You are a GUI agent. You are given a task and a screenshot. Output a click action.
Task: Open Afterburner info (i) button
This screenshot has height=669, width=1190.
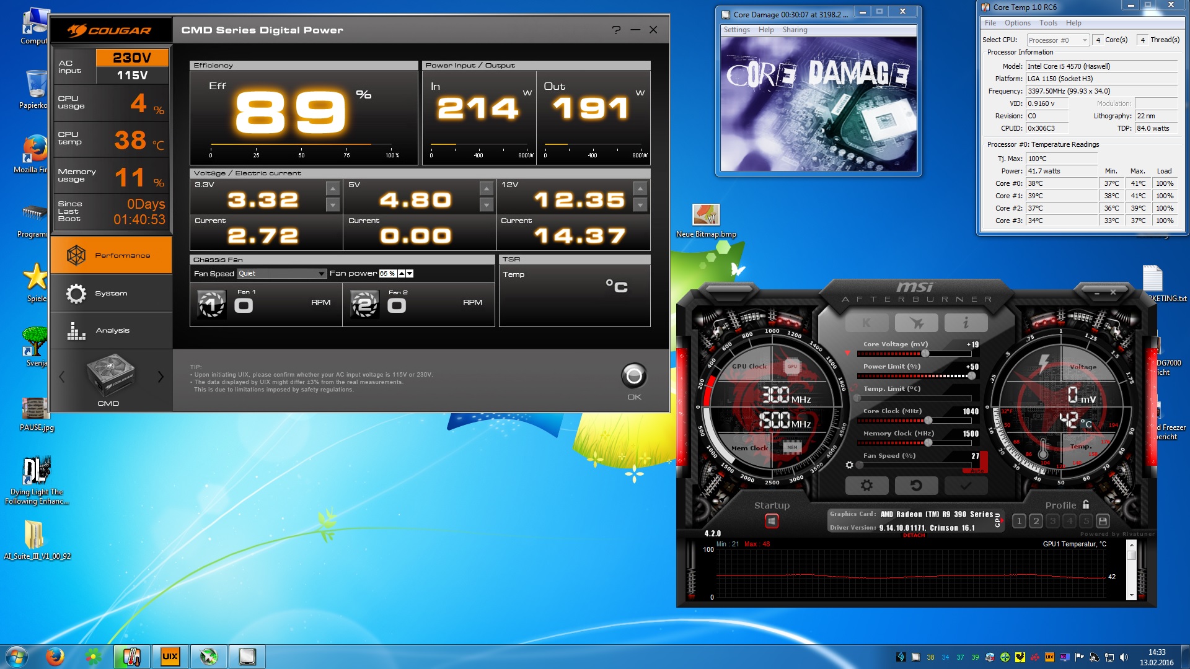pos(966,323)
